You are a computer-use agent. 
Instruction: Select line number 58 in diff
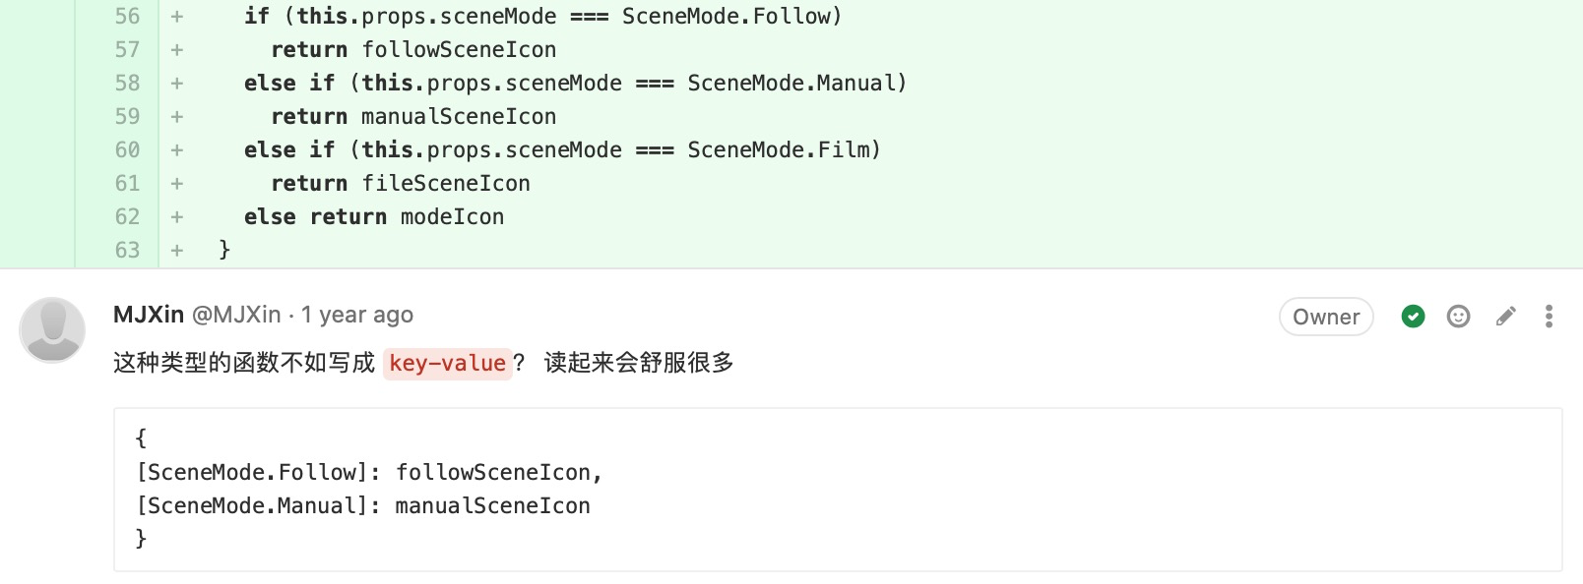127,84
